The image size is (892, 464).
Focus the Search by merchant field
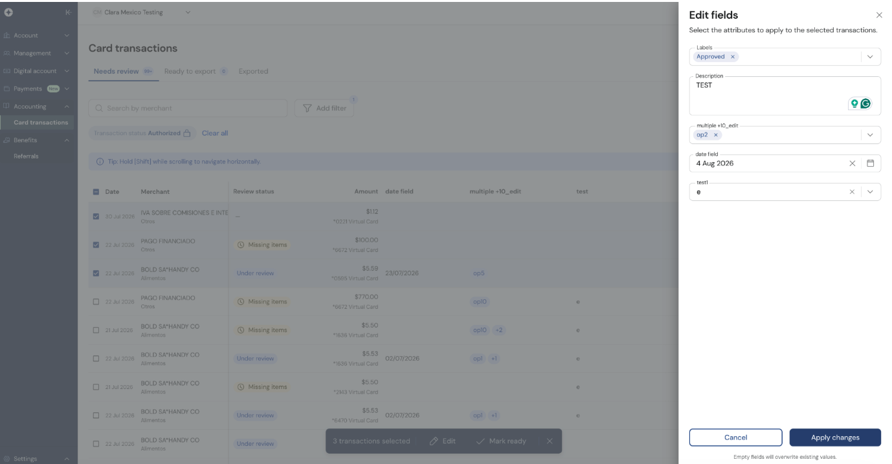coord(188,109)
